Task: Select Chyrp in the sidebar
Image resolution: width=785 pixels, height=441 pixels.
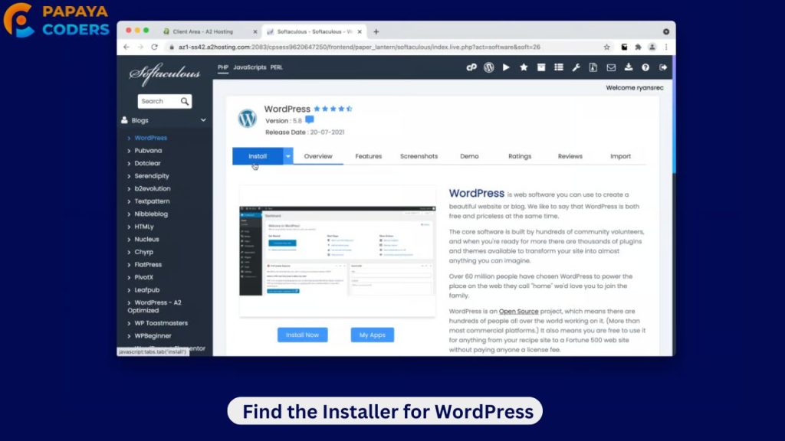Action: point(143,251)
